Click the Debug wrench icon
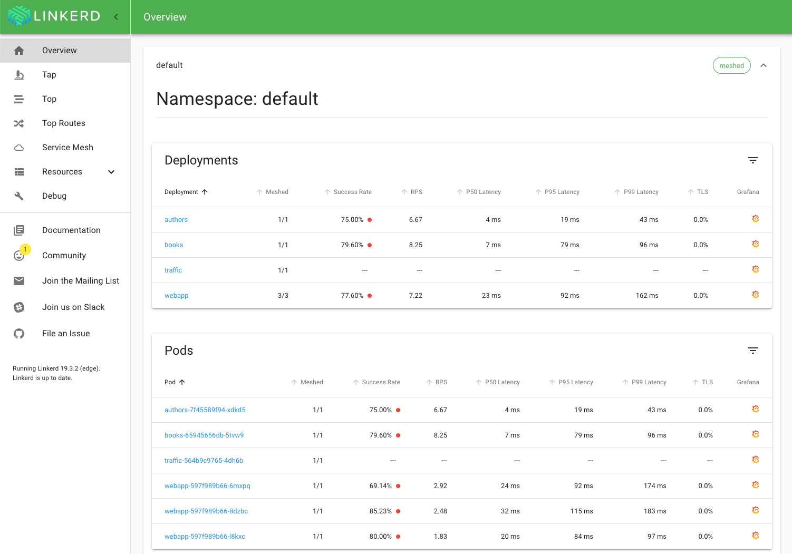 pos(19,196)
